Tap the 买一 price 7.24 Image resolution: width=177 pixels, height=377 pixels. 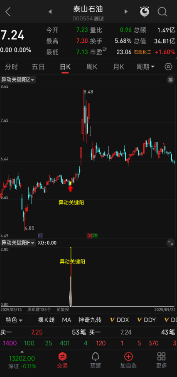pos(126,332)
